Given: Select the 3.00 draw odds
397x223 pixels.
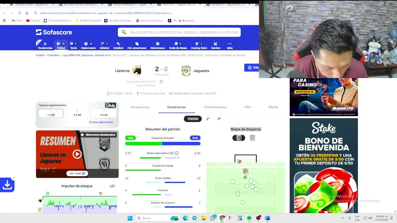Looking at the screenshot, I should click(77, 113).
